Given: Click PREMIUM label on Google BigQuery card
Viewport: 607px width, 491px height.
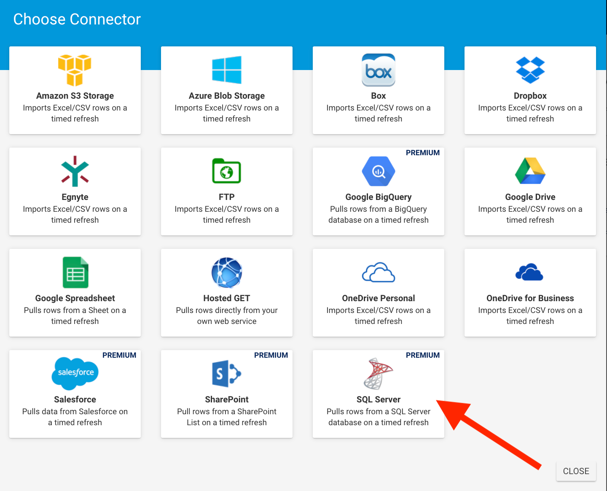Looking at the screenshot, I should 423,153.
